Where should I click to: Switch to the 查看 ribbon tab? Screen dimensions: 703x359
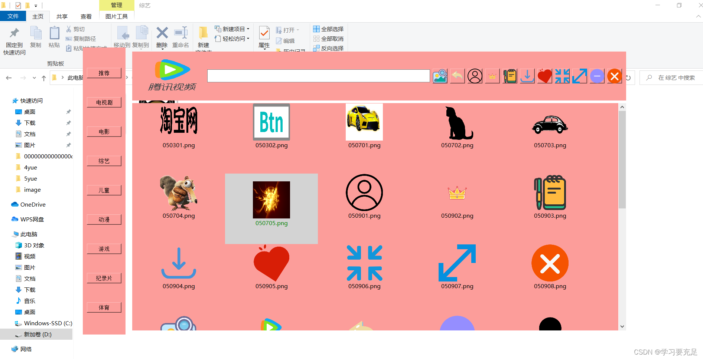click(x=86, y=16)
